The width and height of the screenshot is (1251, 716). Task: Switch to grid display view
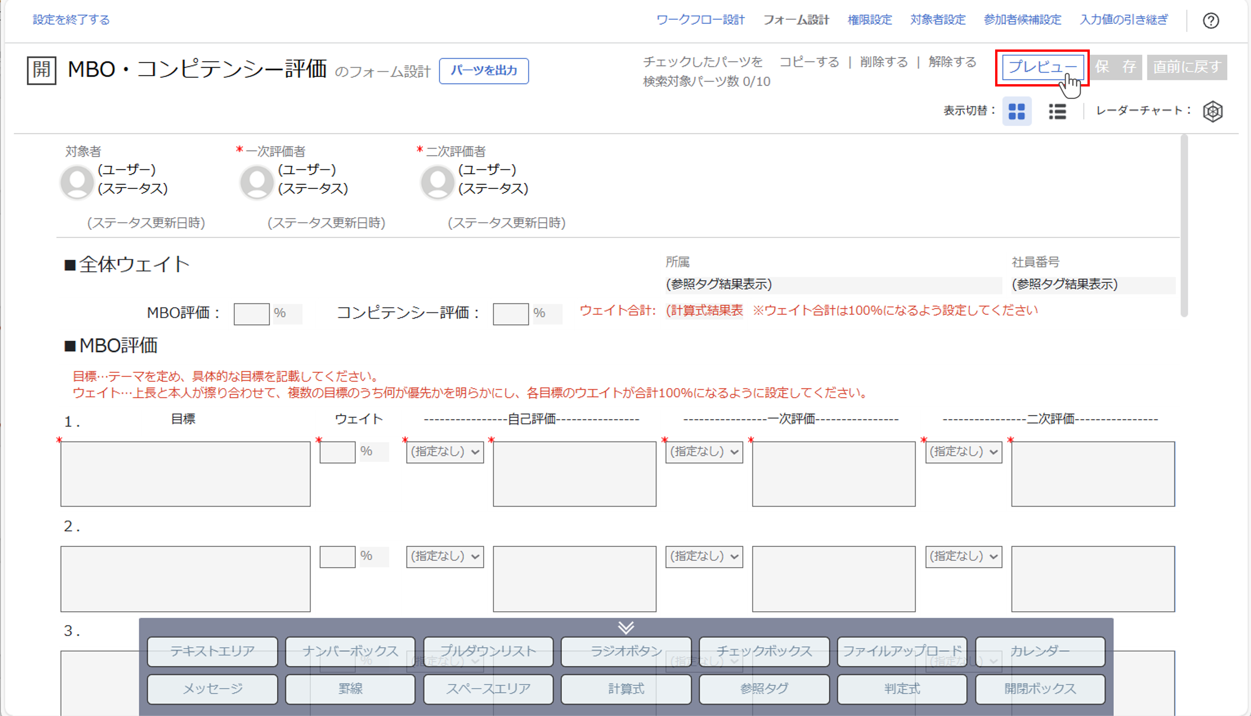coord(1016,112)
